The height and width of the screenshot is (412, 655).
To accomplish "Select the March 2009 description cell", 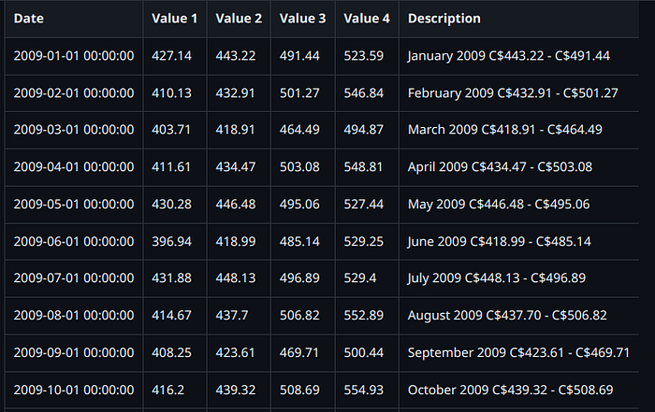I will tap(505, 130).
